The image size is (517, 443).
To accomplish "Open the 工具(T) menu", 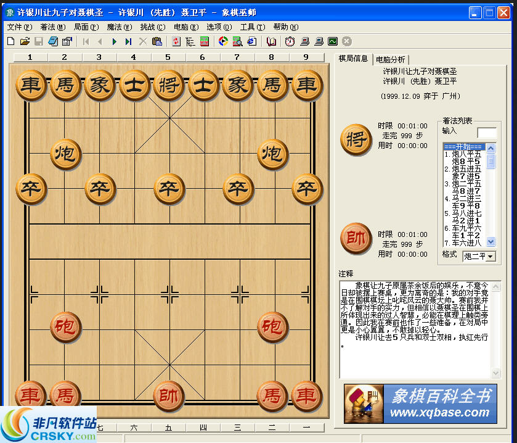I will point(253,27).
